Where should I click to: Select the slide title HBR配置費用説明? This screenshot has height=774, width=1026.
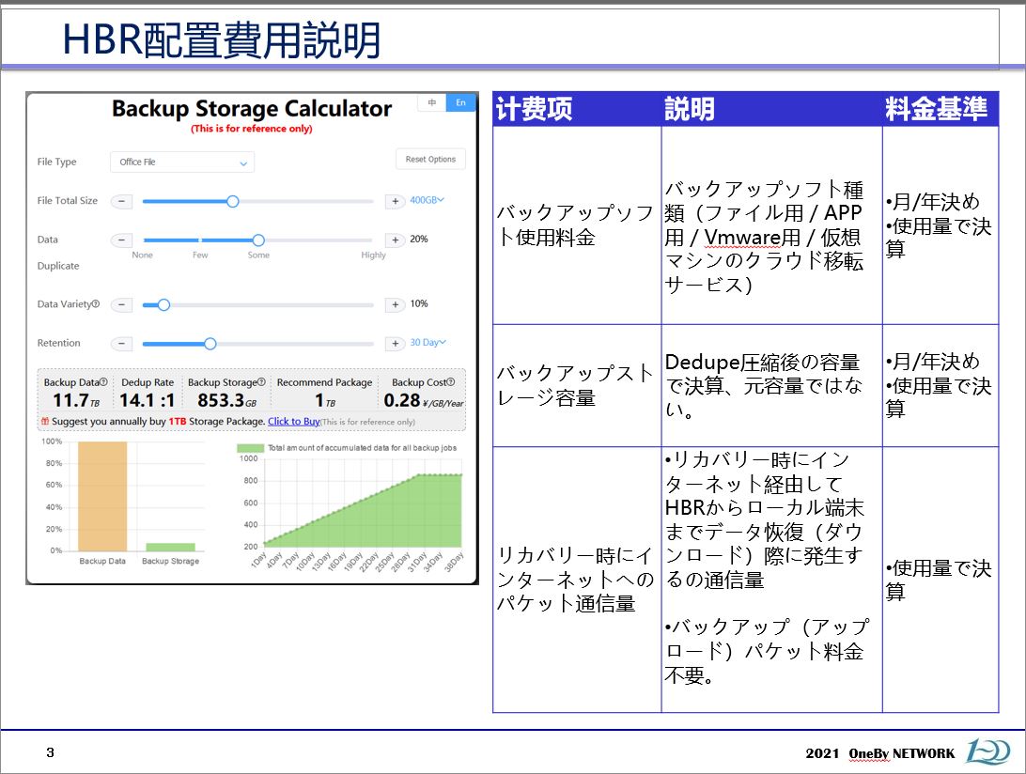tap(222, 39)
